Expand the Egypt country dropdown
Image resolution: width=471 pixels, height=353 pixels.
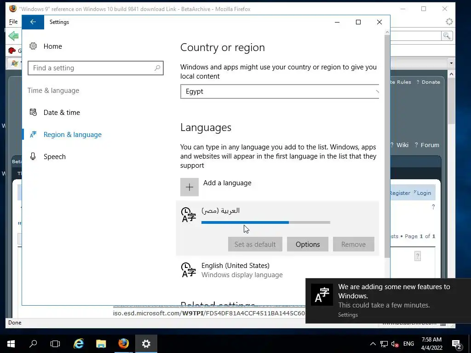click(280, 91)
